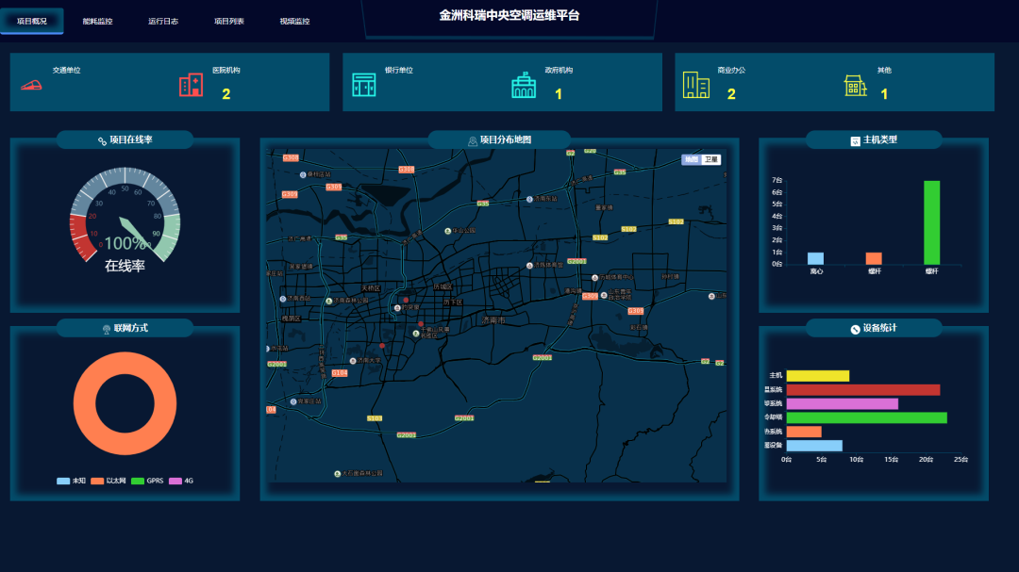The image size is (1019, 572).
Task: Click the yellow 主机 bar in 设备统计
Action: point(817,376)
